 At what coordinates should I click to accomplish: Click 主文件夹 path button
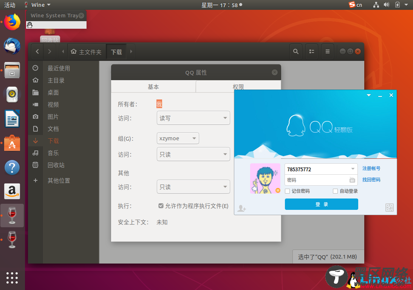coord(87,52)
